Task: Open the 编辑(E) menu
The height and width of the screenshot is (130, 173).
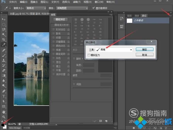Action: [x=24, y=2]
